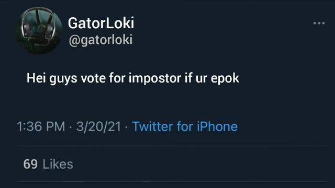
Task: Open GatorLoki's profile avatar picture
Action: coord(39,30)
